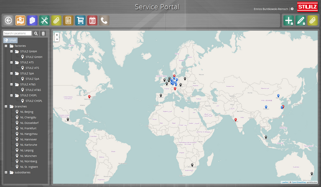This screenshot has height=187, width=321.
Task: Open the Leaflet attribution link
Action: tap(285, 182)
